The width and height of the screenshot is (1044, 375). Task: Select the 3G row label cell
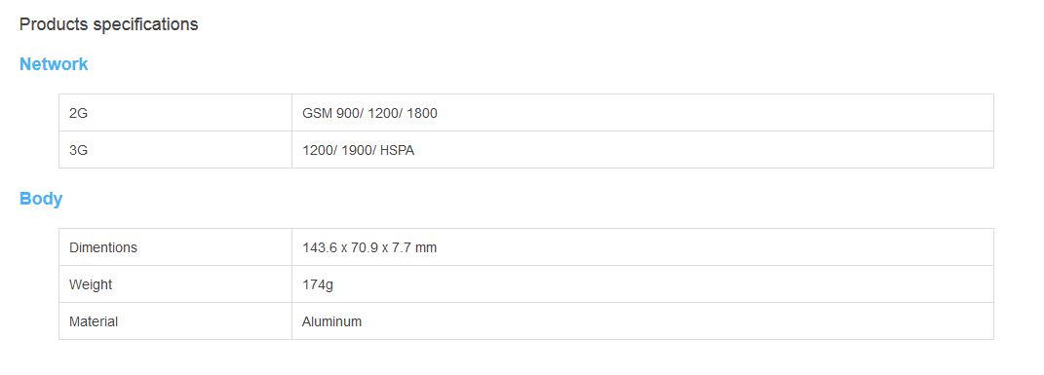pos(175,150)
